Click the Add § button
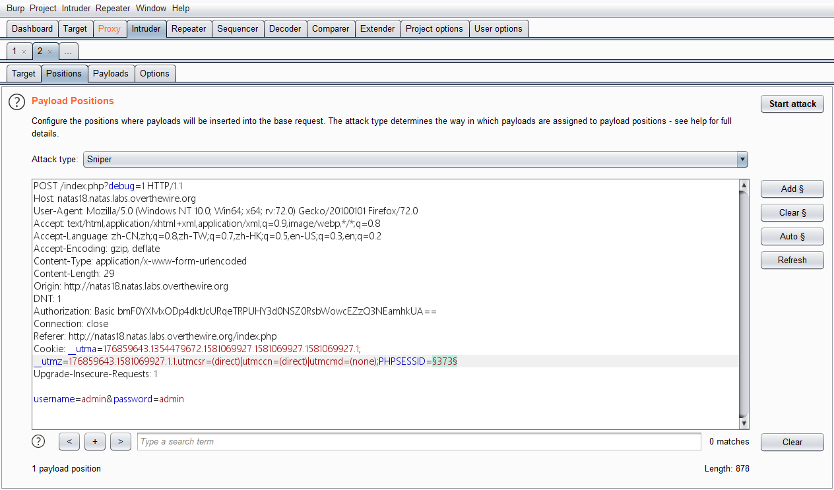 click(x=792, y=189)
